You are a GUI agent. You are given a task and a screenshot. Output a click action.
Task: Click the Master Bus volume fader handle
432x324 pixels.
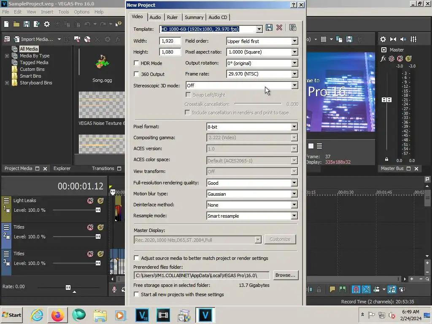(x=386, y=100)
